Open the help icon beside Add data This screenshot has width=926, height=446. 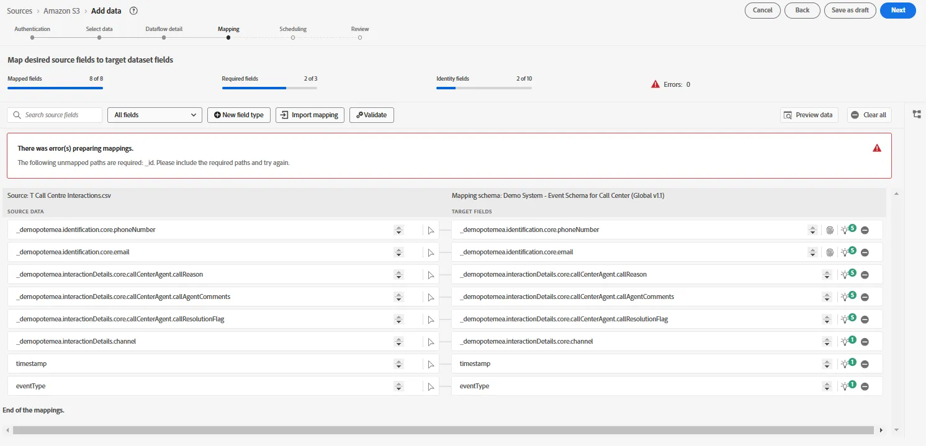coord(133,11)
